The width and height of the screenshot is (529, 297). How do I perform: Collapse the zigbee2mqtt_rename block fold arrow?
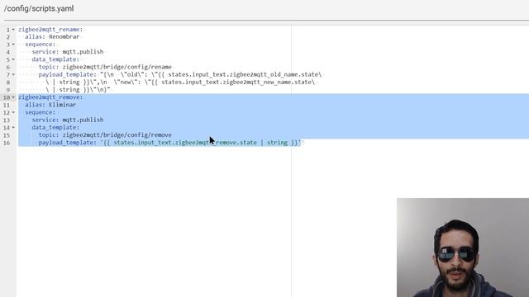(x=13, y=30)
